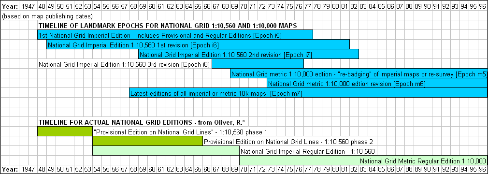
Task: Click year 66 in the top year row
Action: 207,6
